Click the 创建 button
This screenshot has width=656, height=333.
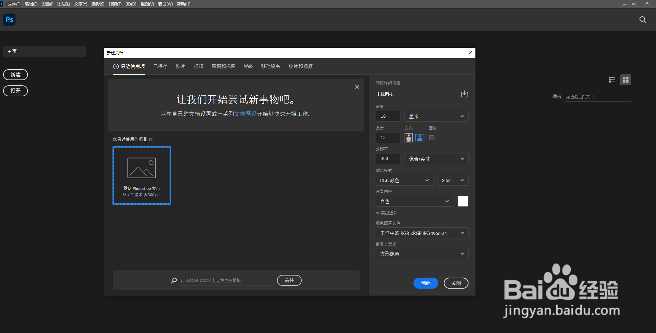click(x=426, y=283)
